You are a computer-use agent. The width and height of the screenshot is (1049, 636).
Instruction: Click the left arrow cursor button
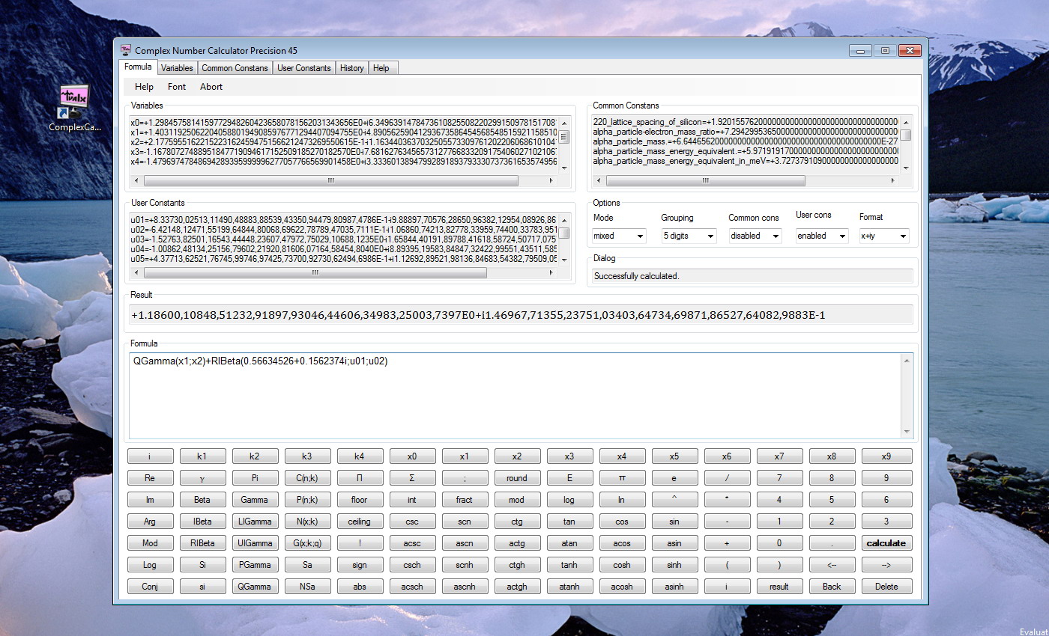(831, 565)
